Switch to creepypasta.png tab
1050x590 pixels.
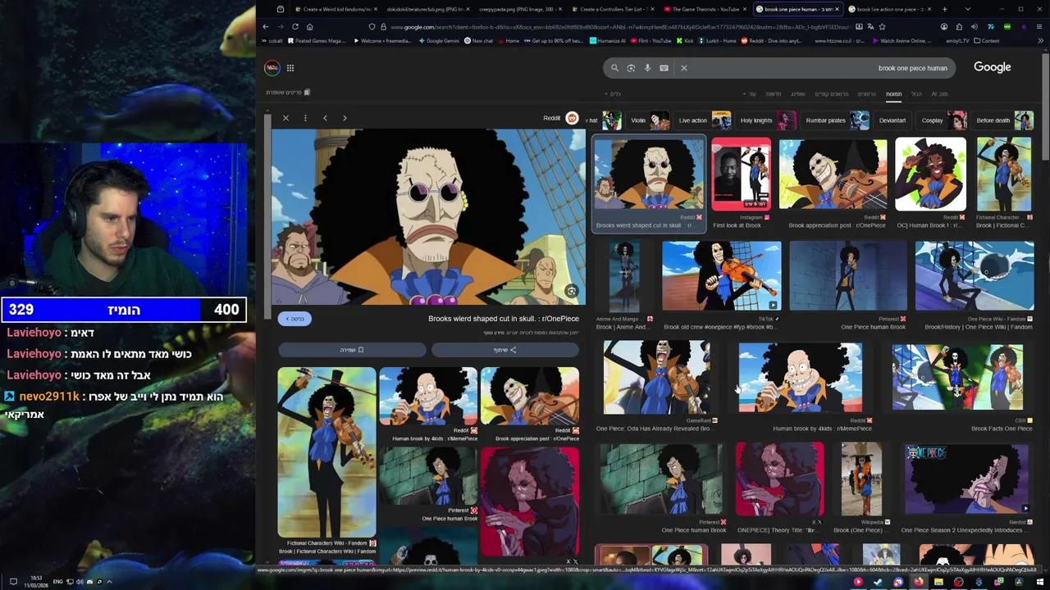(x=520, y=9)
